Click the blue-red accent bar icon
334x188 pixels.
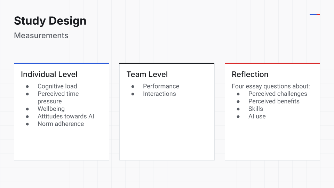[315, 15]
